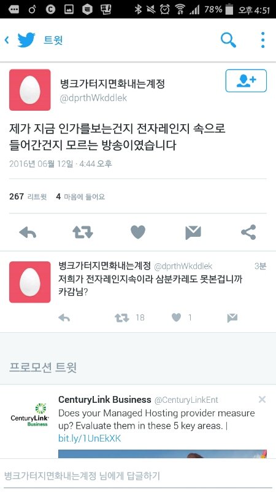Image resolution: width=276 pixels, height=492 pixels.
Task: Message the reply tweet via envelope icon
Action: pyautogui.click(x=232, y=318)
